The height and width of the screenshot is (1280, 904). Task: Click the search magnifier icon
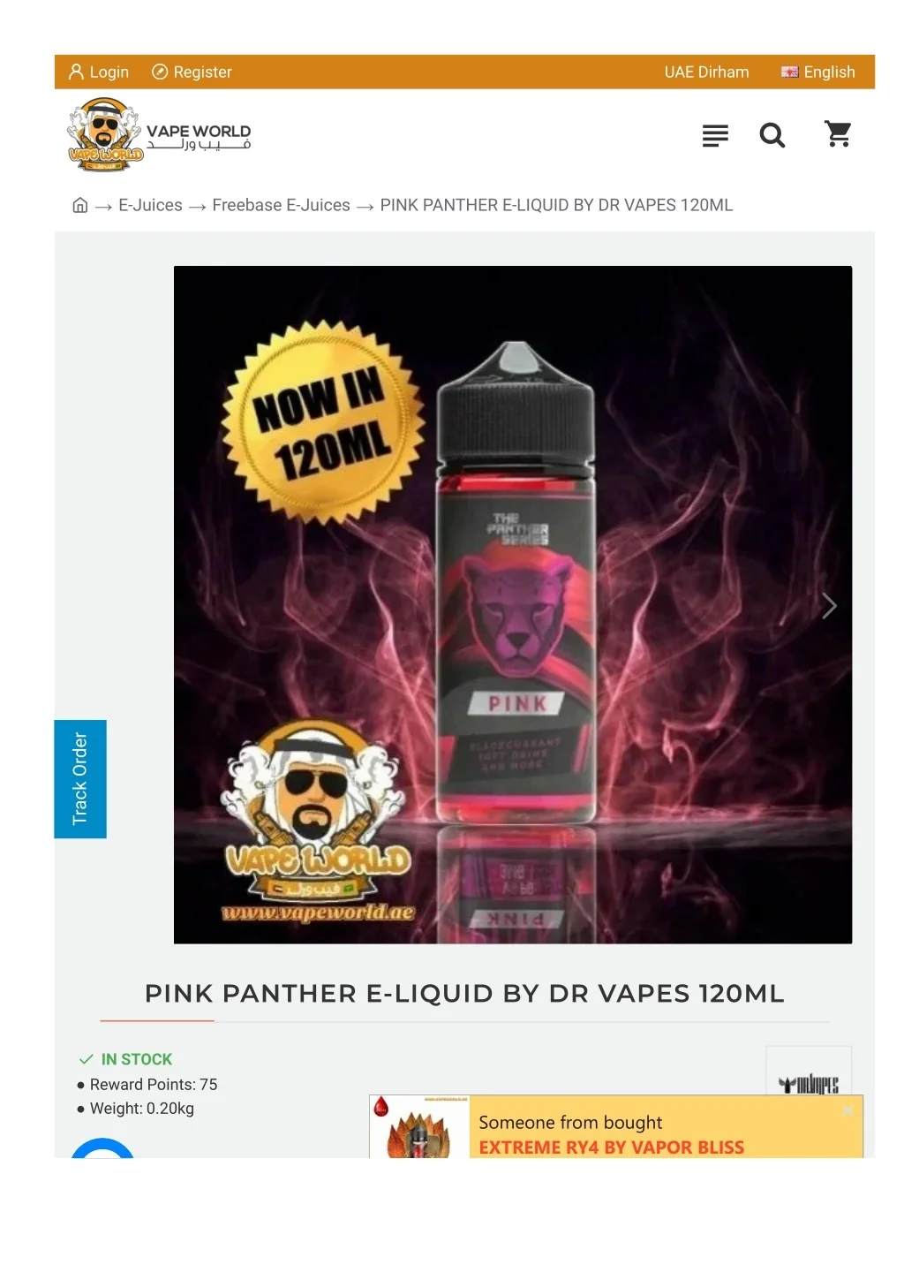[772, 135]
